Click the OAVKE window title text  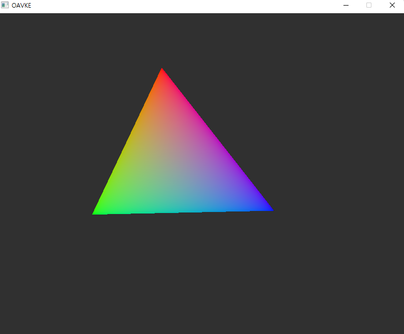tap(21, 6)
